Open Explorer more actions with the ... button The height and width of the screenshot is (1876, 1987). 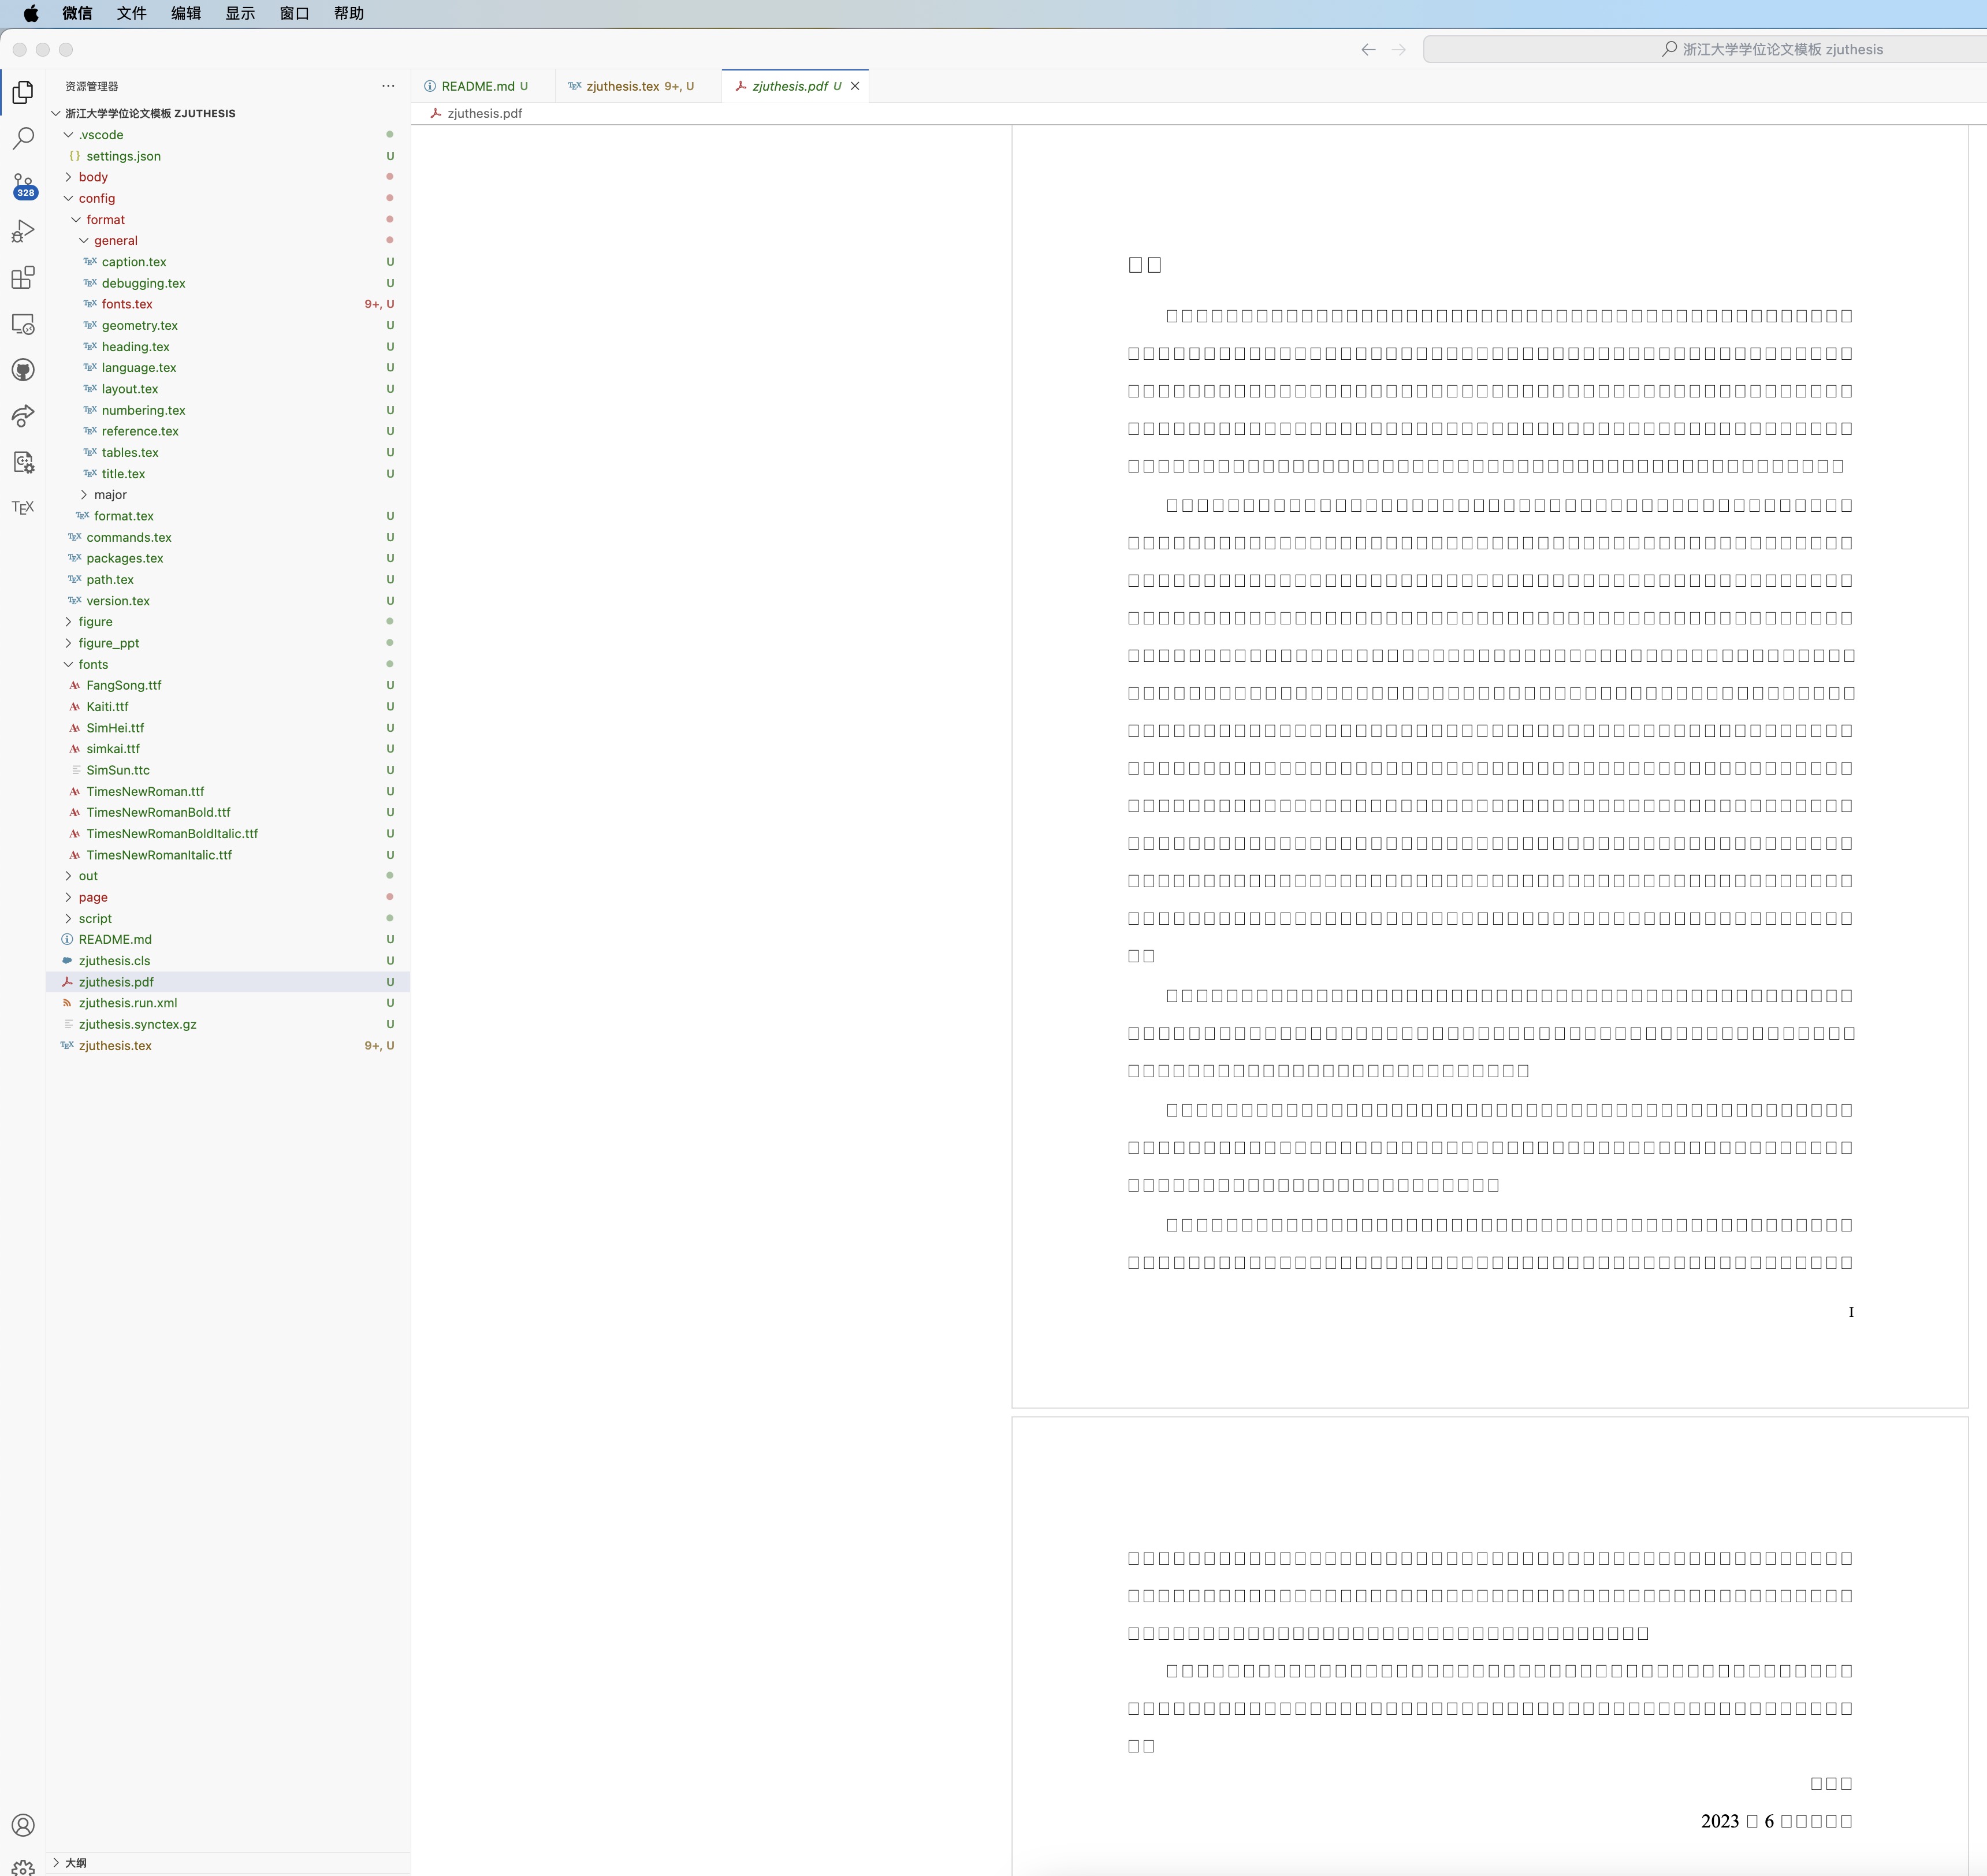pyautogui.click(x=388, y=86)
